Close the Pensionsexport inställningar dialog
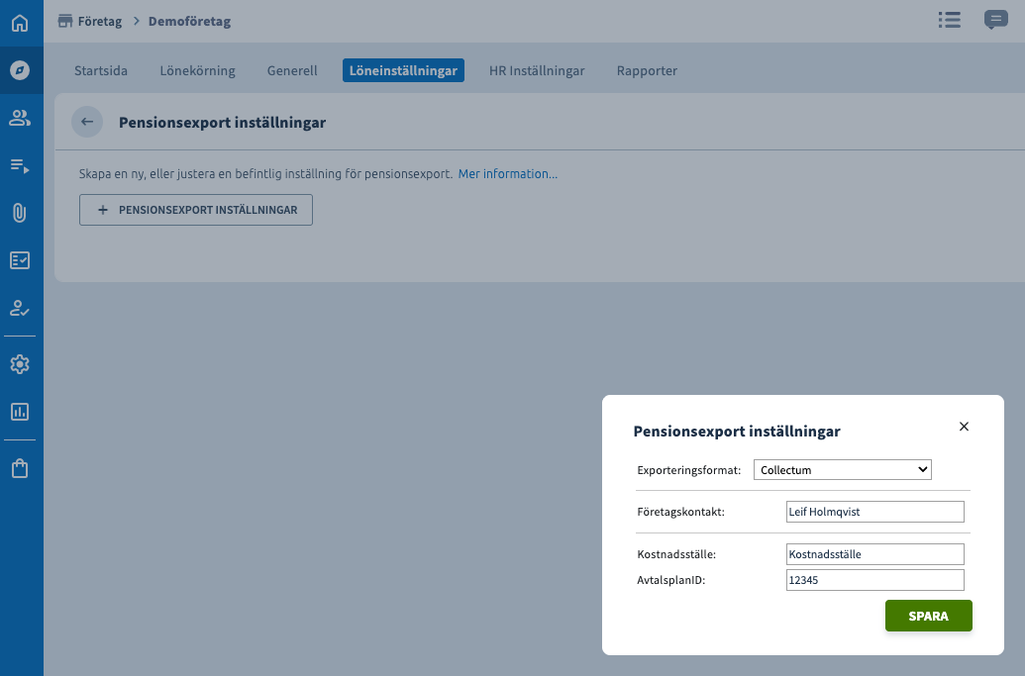Image resolution: width=1025 pixels, height=676 pixels. pos(964,427)
